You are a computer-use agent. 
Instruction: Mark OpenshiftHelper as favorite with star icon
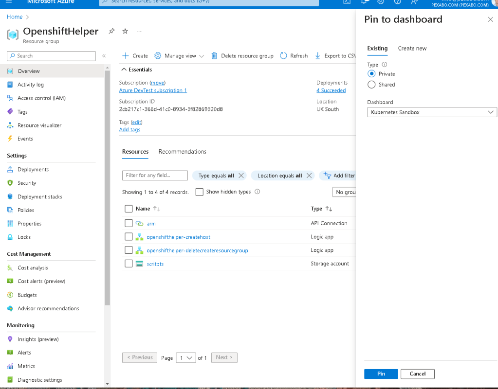125,31
